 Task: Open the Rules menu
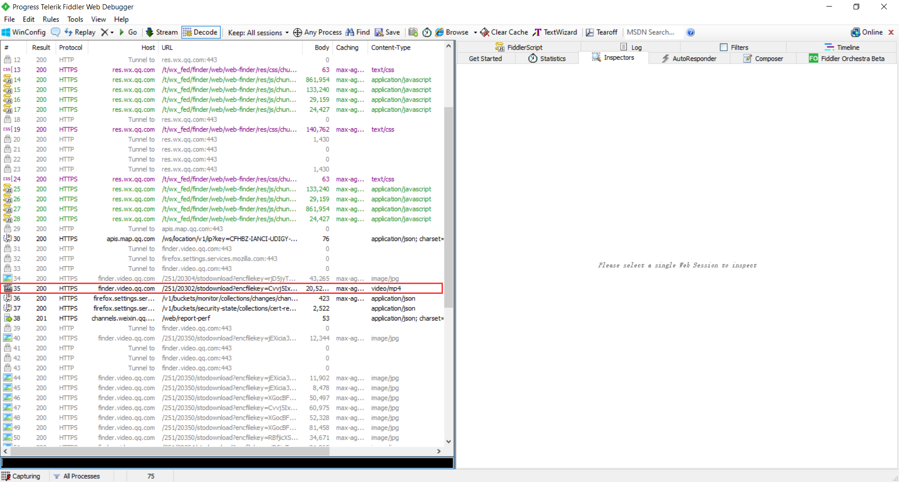pyautogui.click(x=51, y=19)
